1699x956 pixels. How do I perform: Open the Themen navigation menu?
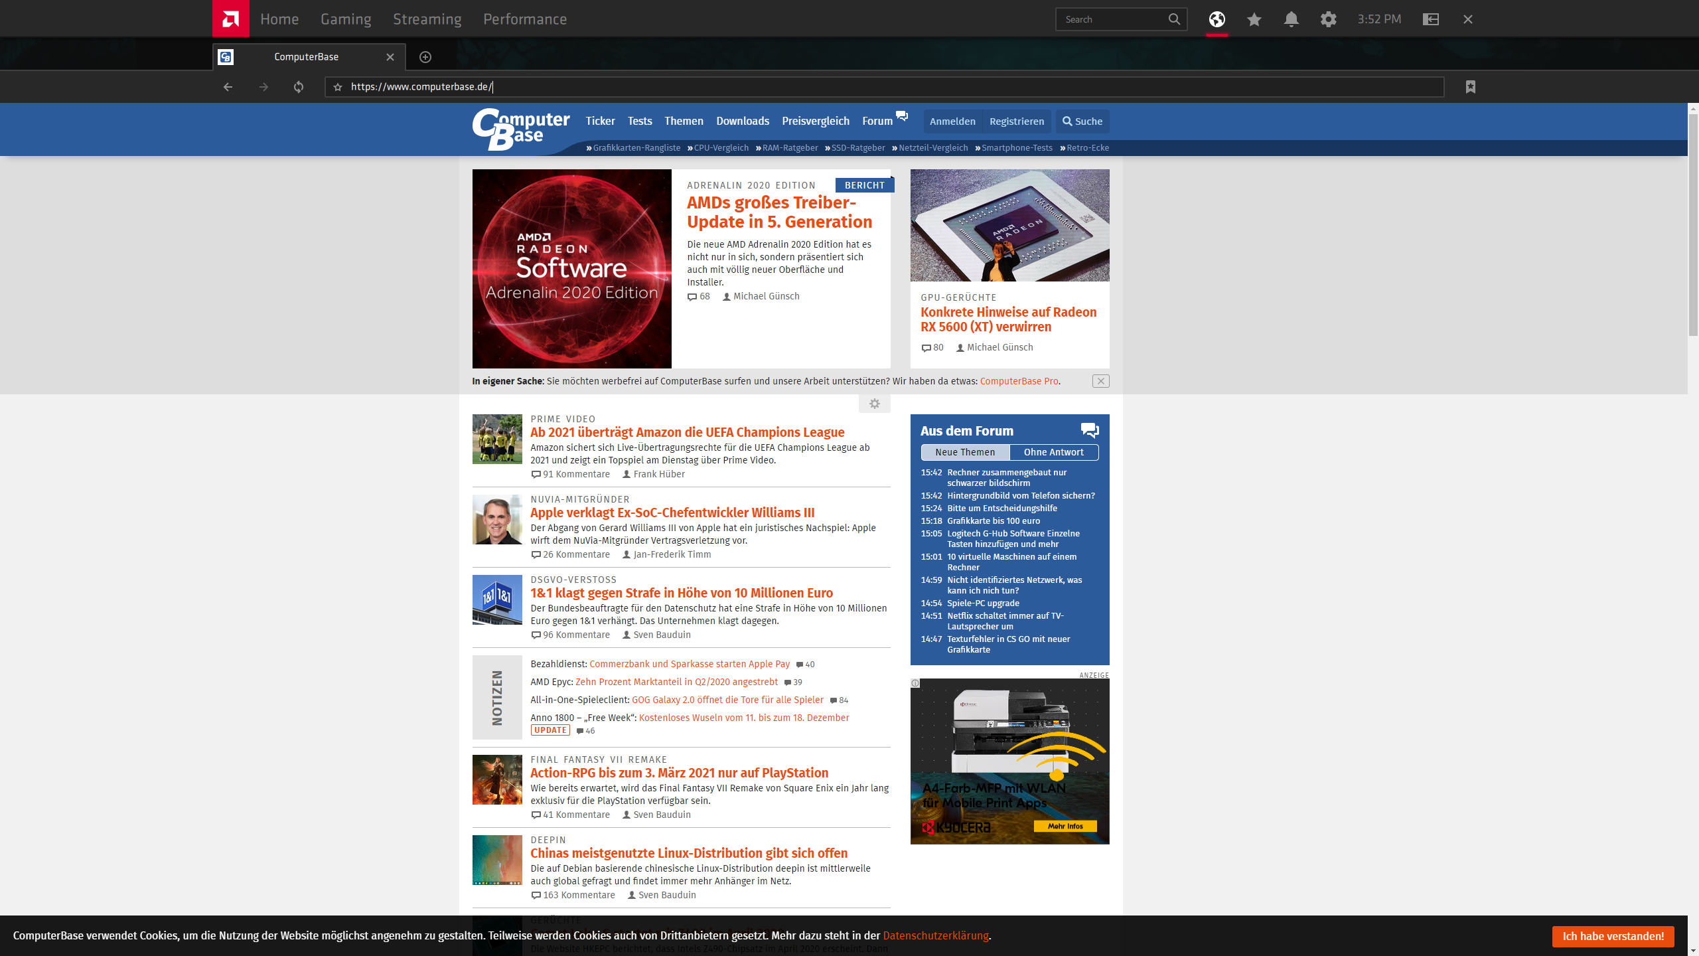(684, 121)
